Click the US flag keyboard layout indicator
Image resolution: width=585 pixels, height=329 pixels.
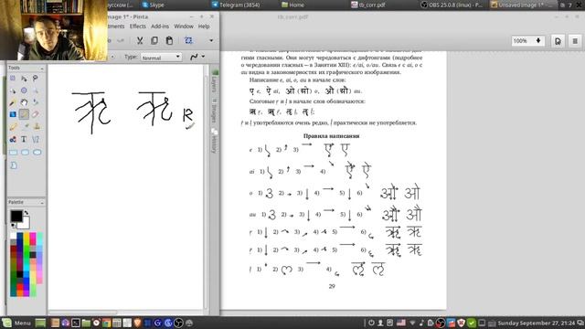click(x=401, y=323)
